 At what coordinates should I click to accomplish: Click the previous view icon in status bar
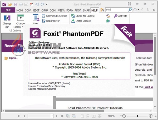point(68,116)
